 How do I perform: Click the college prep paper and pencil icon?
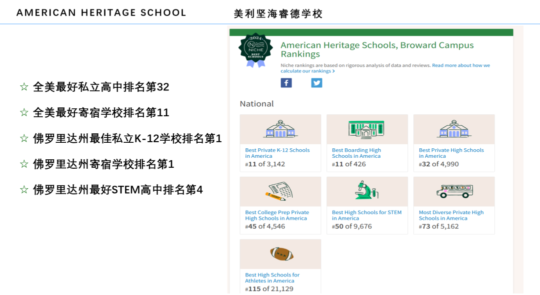coord(279,191)
